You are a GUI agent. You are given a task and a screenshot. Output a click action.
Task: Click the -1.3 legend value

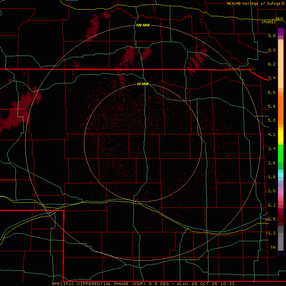[270, 233]
